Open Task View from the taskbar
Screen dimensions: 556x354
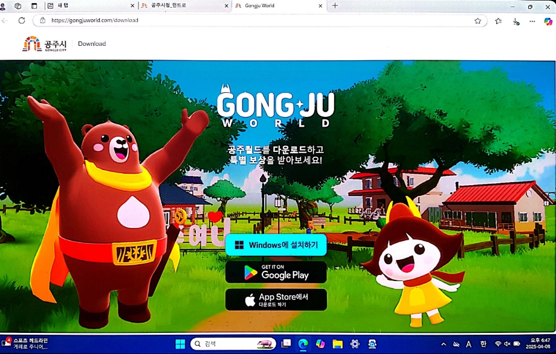(286, 343)
